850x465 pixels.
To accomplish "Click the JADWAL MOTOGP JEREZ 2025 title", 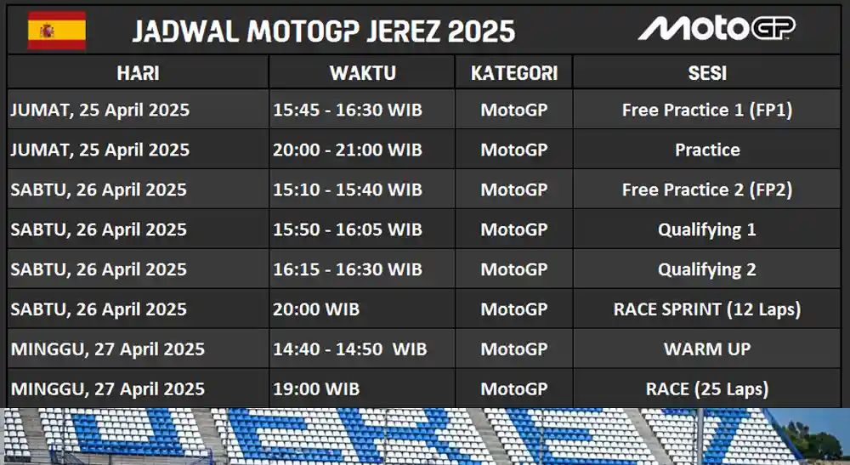I will 324,31.
